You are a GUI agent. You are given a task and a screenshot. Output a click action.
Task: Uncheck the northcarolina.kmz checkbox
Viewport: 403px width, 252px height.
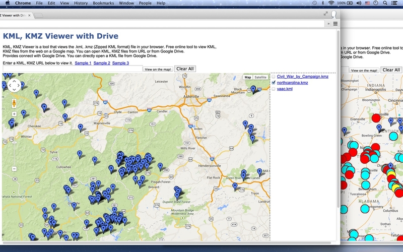point(274,83)
